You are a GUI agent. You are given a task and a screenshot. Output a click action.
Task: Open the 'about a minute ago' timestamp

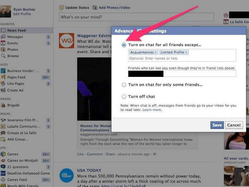click(x=134, y=154)
